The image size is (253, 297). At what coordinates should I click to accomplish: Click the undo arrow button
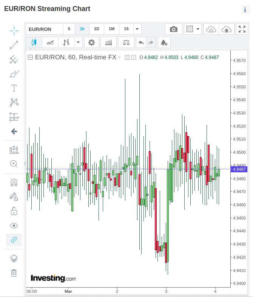[141, 42]
